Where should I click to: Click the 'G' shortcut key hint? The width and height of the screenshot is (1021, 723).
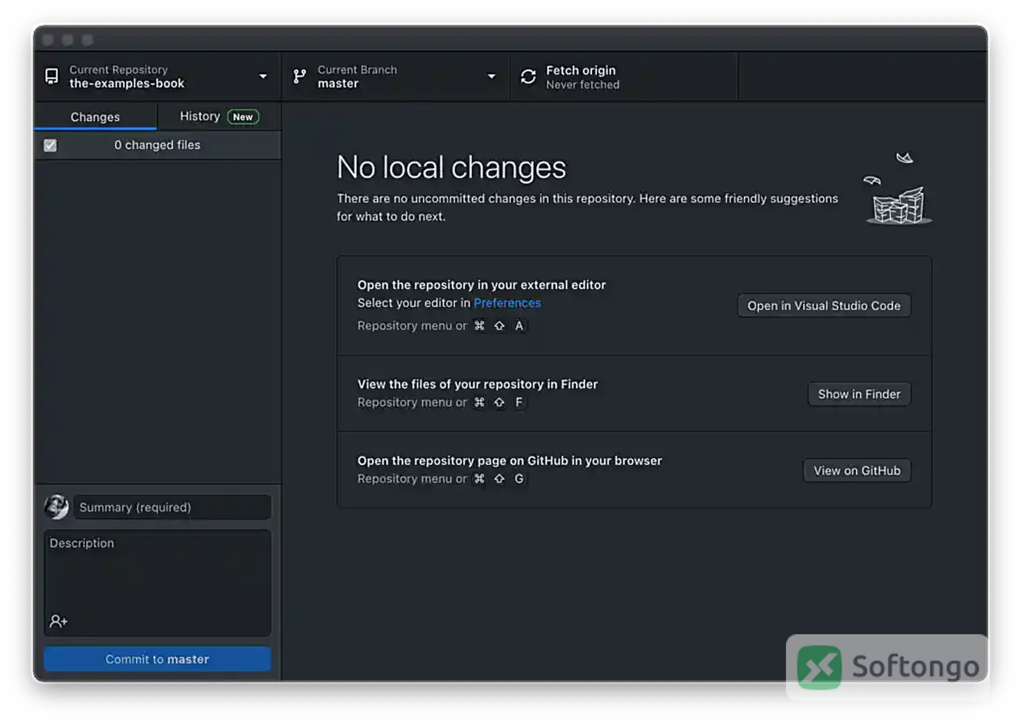(x=519, y=479)
